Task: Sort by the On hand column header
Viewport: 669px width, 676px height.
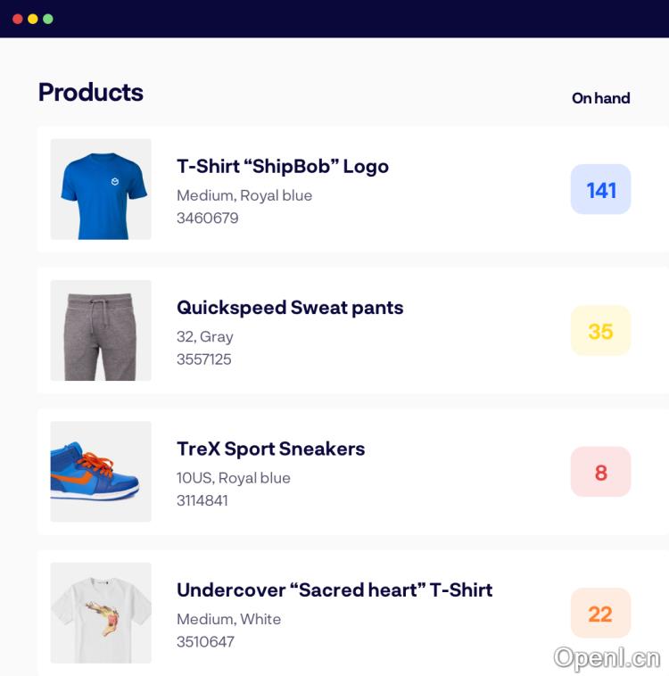Action: point(601,98)
